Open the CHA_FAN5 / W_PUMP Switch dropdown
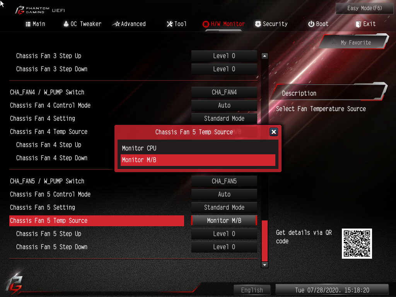Image resolution: width=396 pixels, height=297 pixels. 224,181
